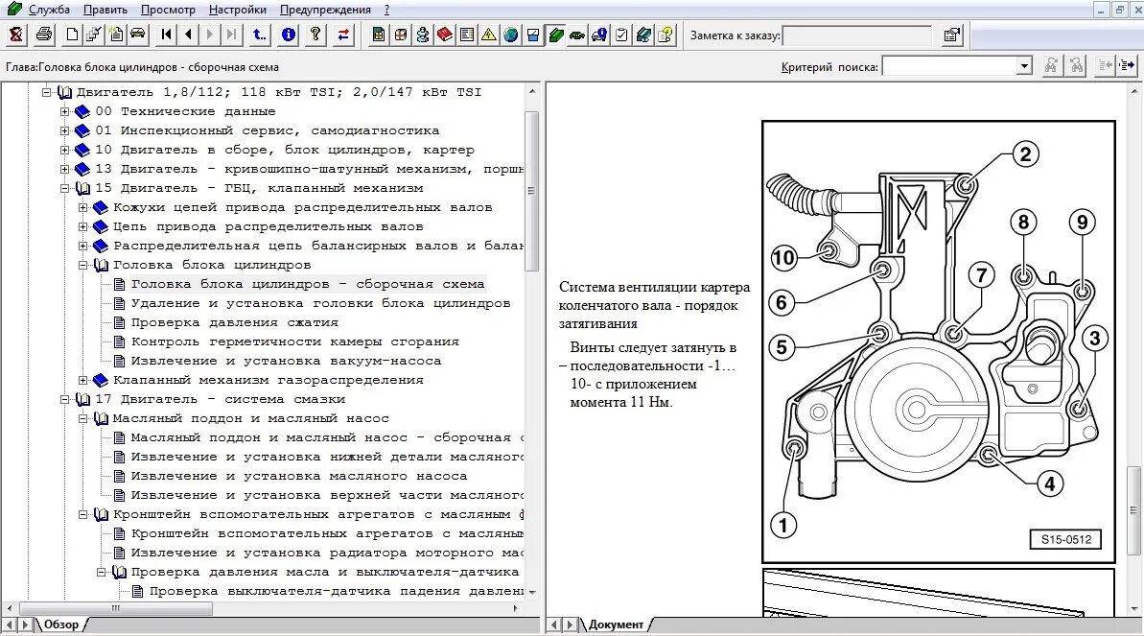The width and height of the screenshot is (1144, 636).
Task: Click the exit program icon with red X
Action: coord(16,35)
